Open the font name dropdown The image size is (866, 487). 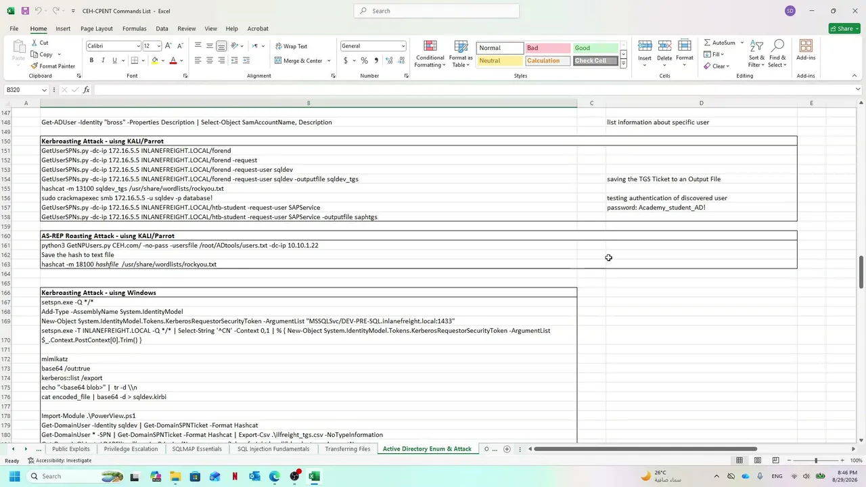(x=137, y=46)
